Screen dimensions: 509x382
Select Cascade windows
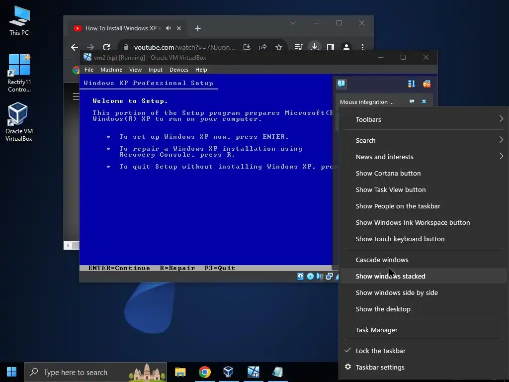(424, 260)
